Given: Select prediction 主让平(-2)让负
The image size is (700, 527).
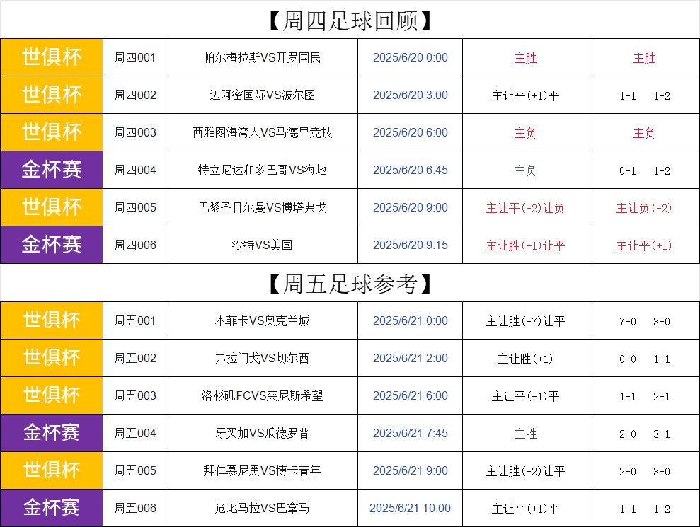Looking at the screenshot, I should pos(525,208).
